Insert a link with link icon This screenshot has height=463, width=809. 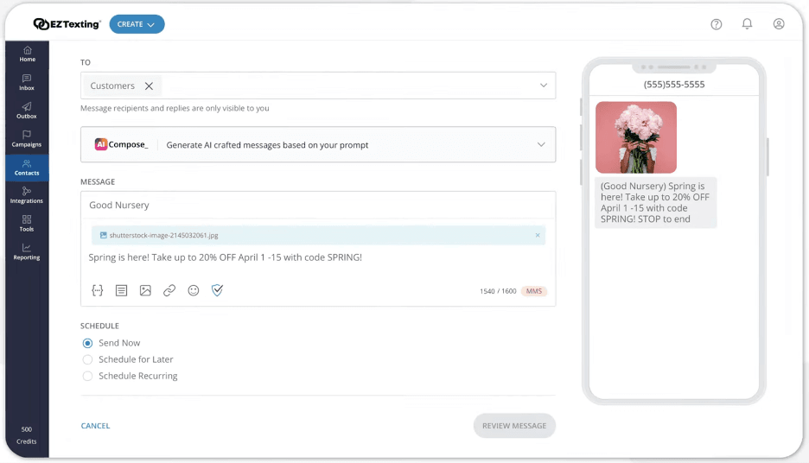pos(169,290)
